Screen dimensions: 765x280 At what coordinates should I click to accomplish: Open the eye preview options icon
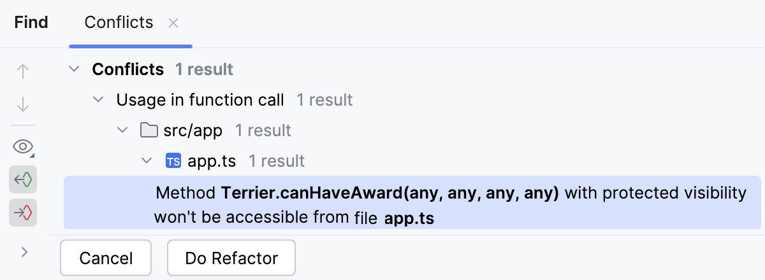(23, 147)
